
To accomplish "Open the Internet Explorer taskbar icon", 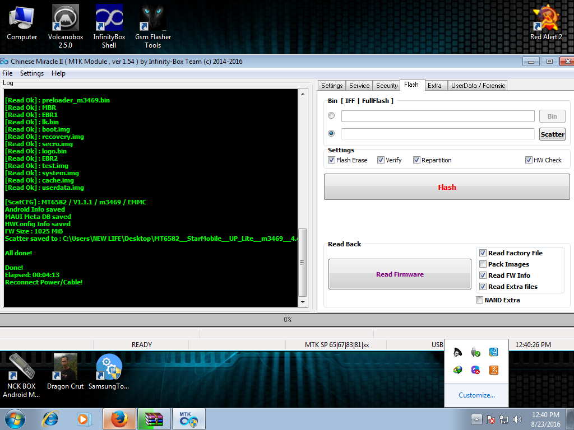I will point(50,419).
